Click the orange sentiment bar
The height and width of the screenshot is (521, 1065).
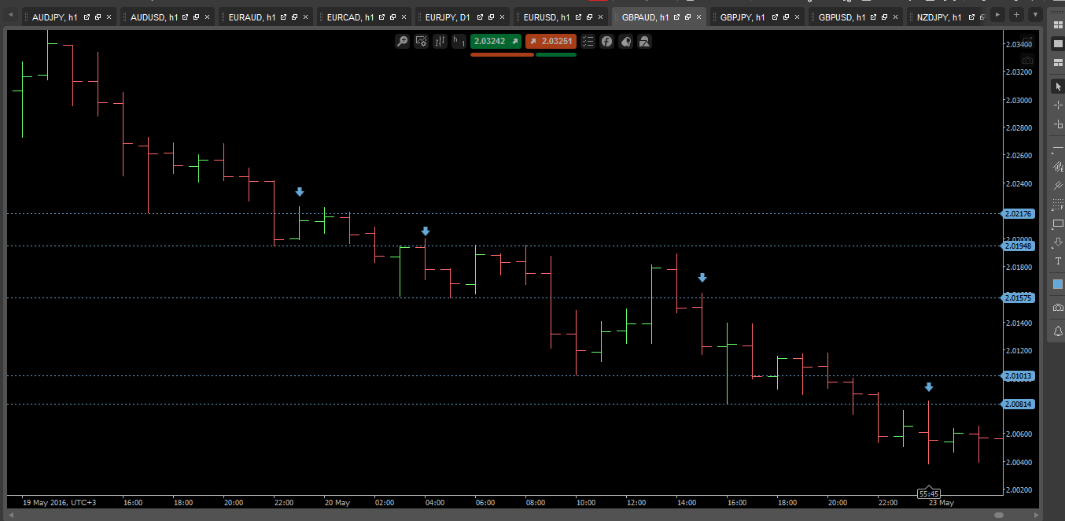pos(502,54)
